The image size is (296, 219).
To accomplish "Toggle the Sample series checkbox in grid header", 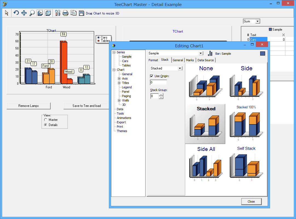I will pyautogui.click(x=270, y=30).
